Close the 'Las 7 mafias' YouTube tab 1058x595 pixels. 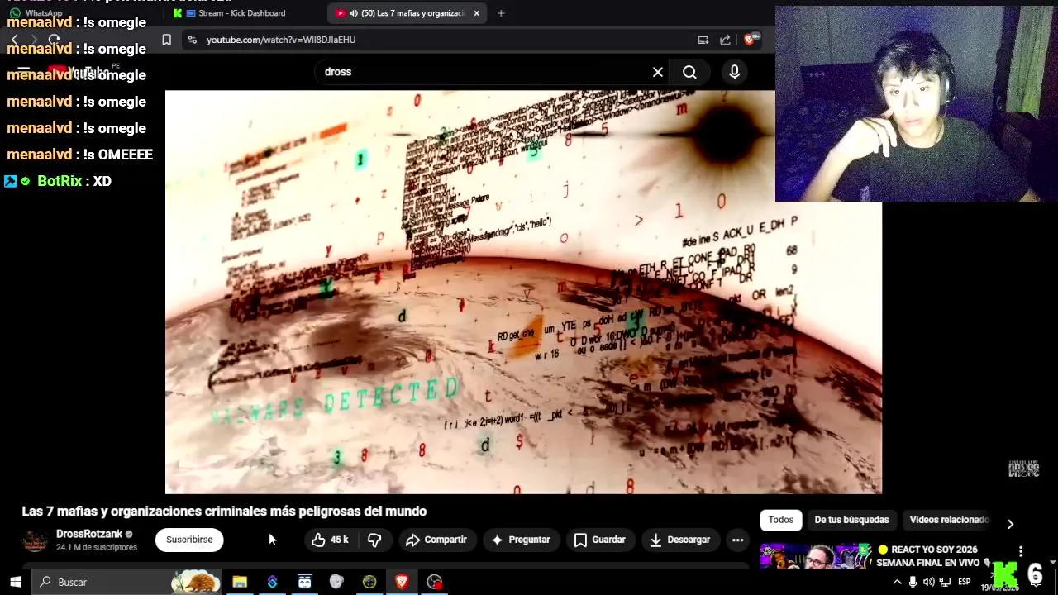[x=476, y=13]
